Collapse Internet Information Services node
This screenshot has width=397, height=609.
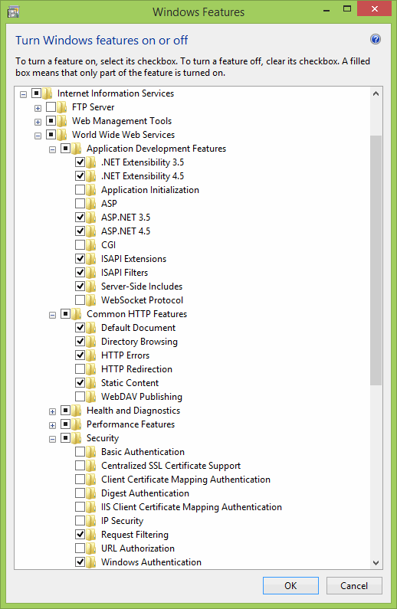(23, 94)
